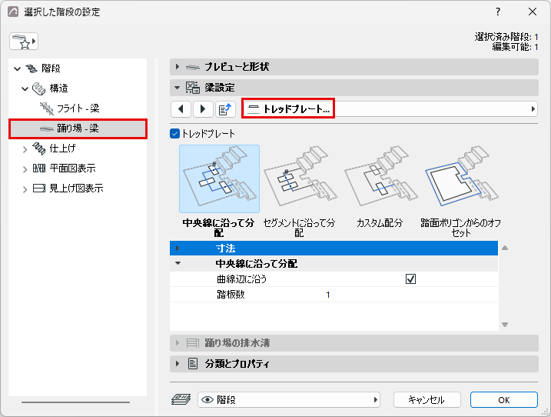Click the 構造 structure icon
Image resolution: width=551 pixels, height=417 pixels.
(x=38, y=88)
